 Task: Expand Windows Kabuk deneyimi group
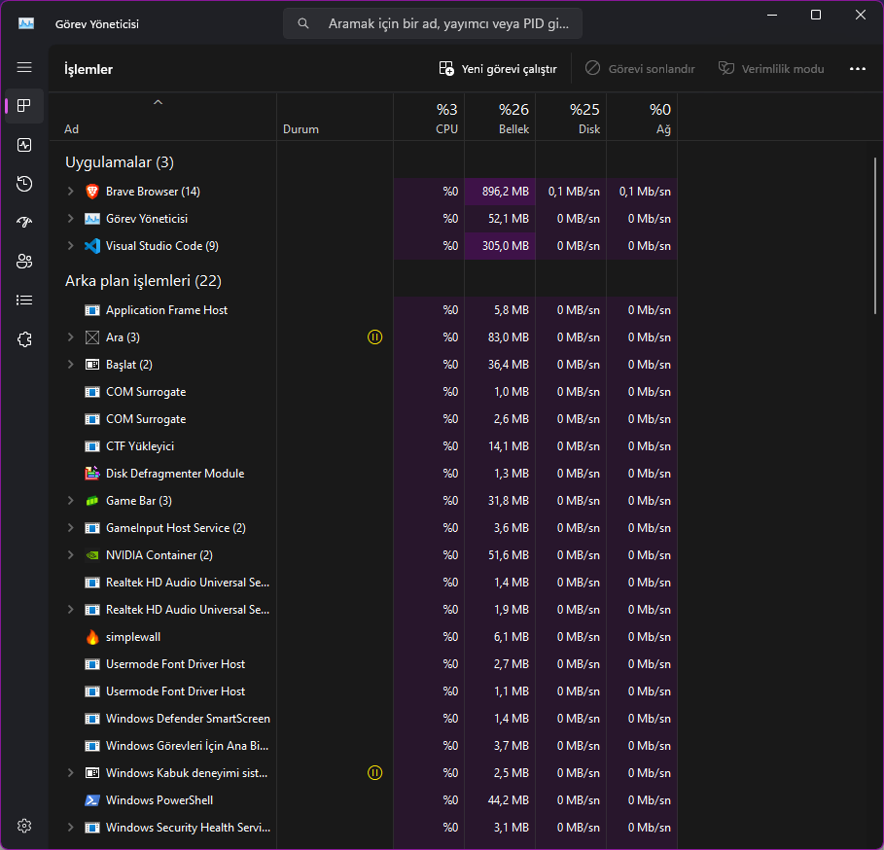coord(70,773)
